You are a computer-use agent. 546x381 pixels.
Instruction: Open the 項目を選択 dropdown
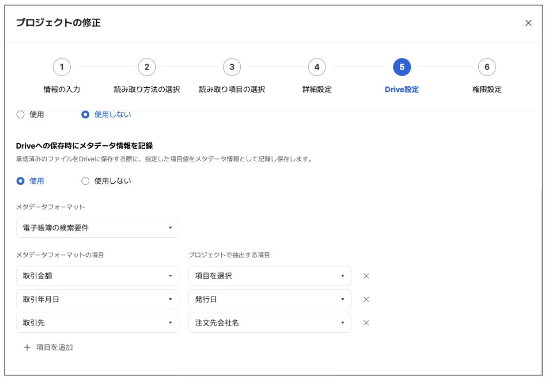click(270, 276)
